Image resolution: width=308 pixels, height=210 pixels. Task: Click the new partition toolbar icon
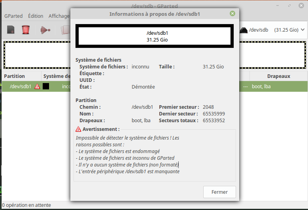11,30
